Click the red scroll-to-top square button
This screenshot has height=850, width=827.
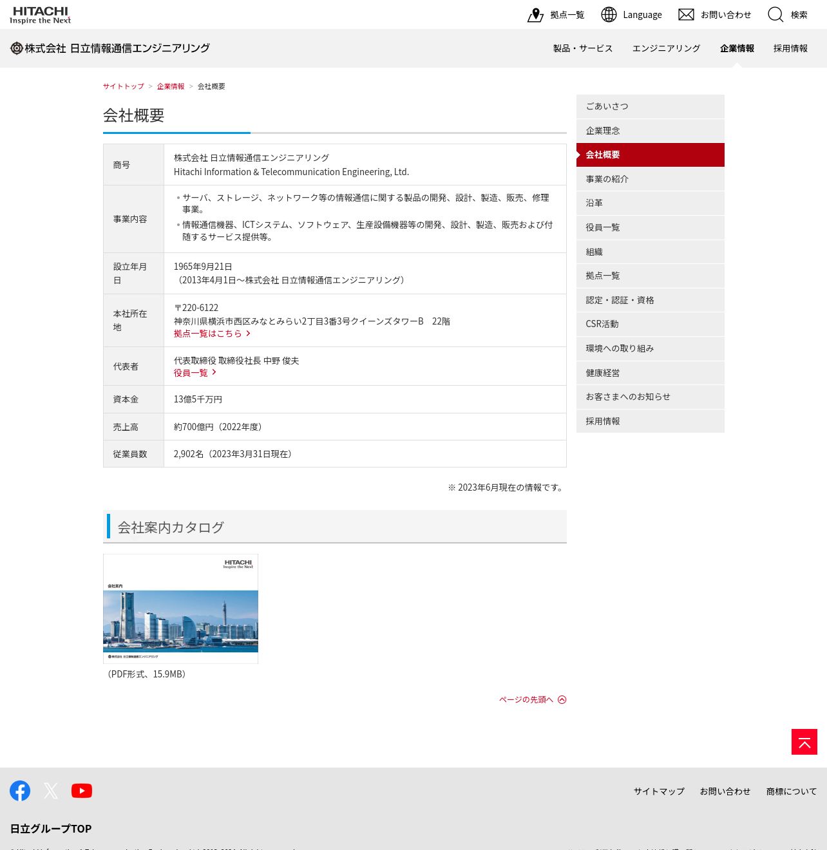[804, 742]
